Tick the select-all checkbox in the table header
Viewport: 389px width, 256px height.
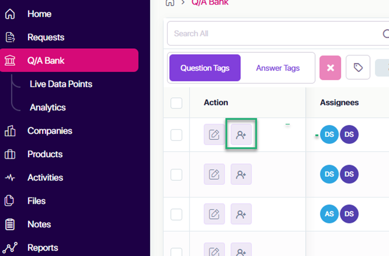(x=177, y=103)
